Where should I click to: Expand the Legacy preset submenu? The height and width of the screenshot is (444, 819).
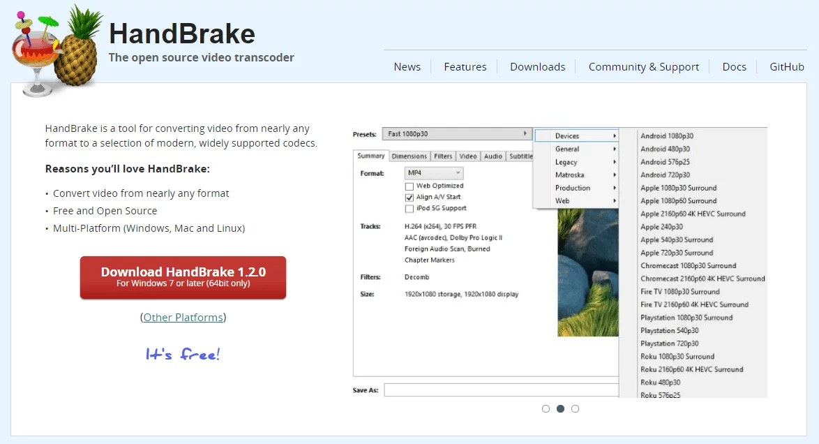(576, 162)
